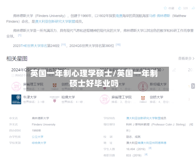Click reference [4] beside 18,494 (2019)
The image size is (196, 158).
click(x=150, y=148)
